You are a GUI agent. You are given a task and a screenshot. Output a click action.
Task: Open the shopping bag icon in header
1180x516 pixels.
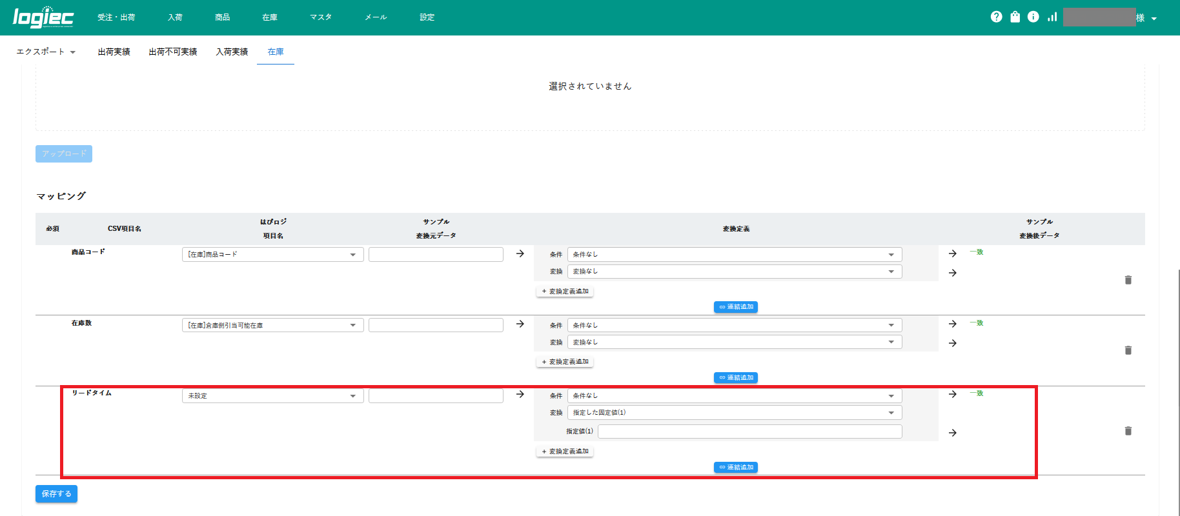pyautogui.click(x=1015, y=17)
